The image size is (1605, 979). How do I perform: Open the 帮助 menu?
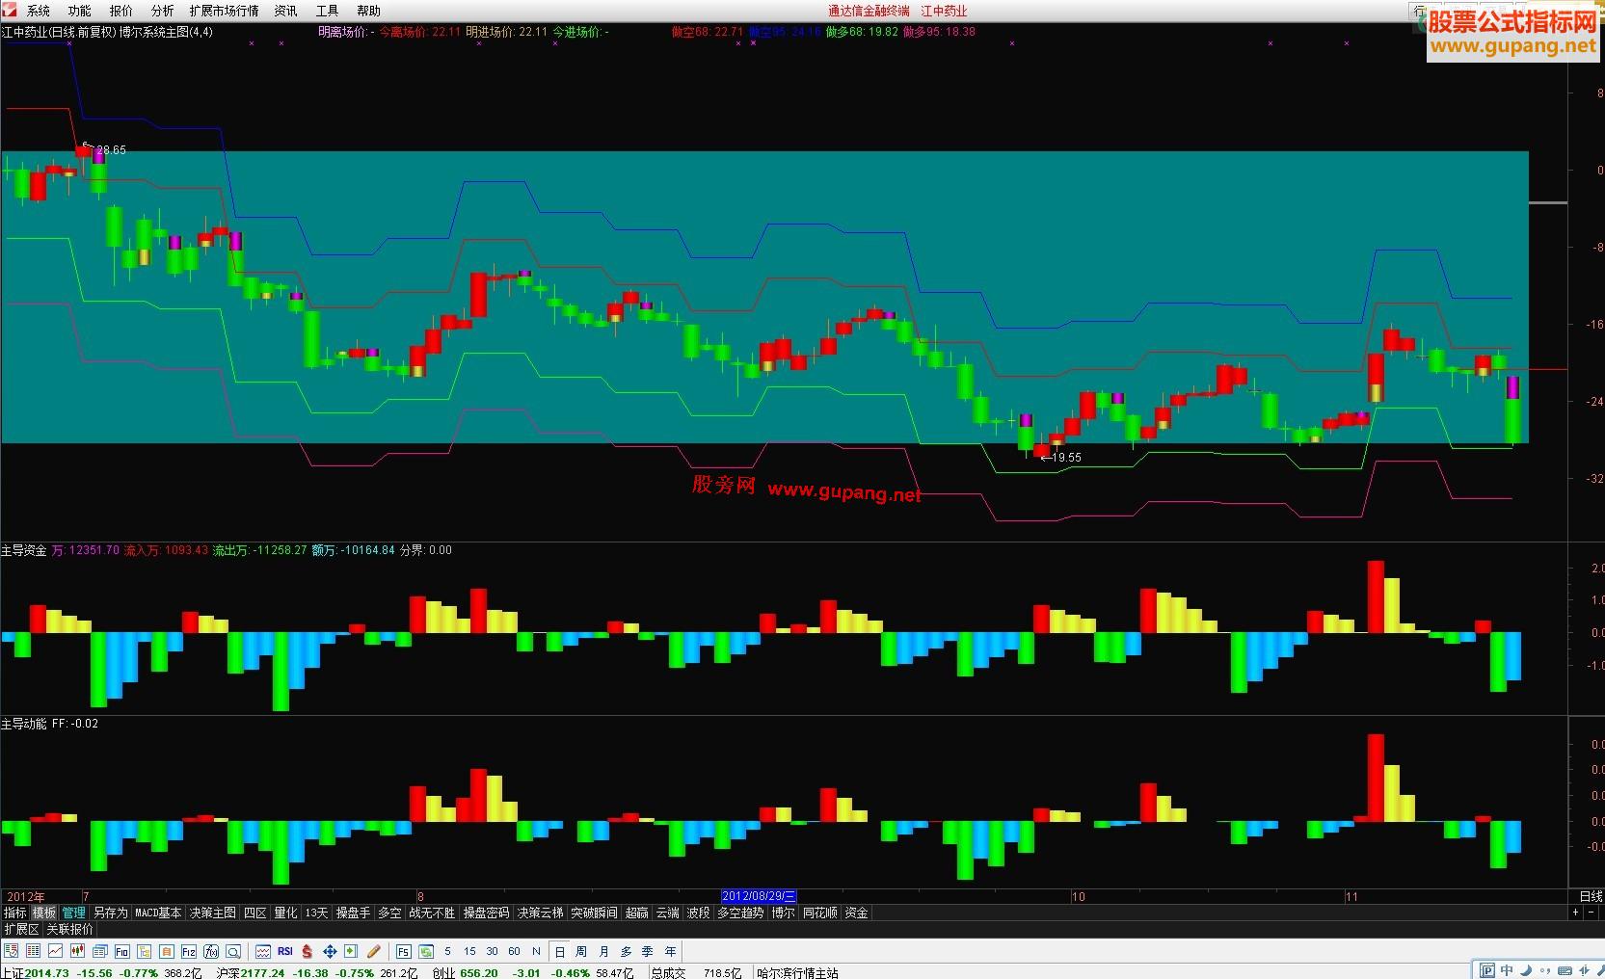(x=368, y=11)
